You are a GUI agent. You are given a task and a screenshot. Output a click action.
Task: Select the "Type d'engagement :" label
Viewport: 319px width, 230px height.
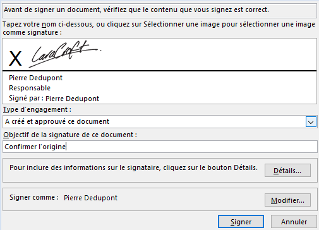click(37, 109)
